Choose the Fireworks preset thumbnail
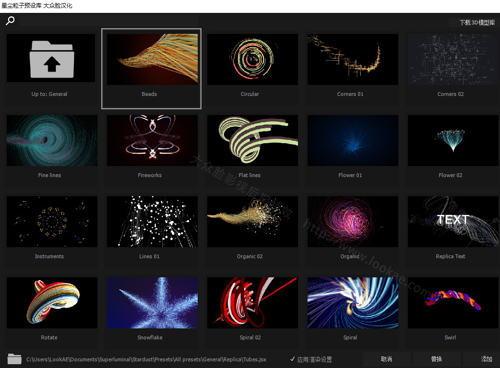The image size is (500, 368). 152,140
